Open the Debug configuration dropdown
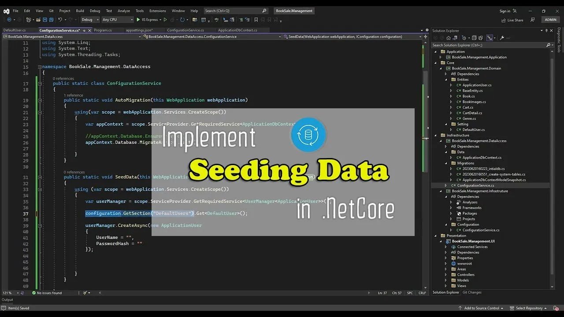Viewport: 564px width, 317px height. tap(90, 19)
